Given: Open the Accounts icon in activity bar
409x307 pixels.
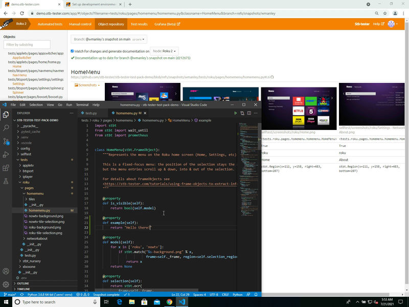Looking at the screenshot, I should [x=6, y=271].
